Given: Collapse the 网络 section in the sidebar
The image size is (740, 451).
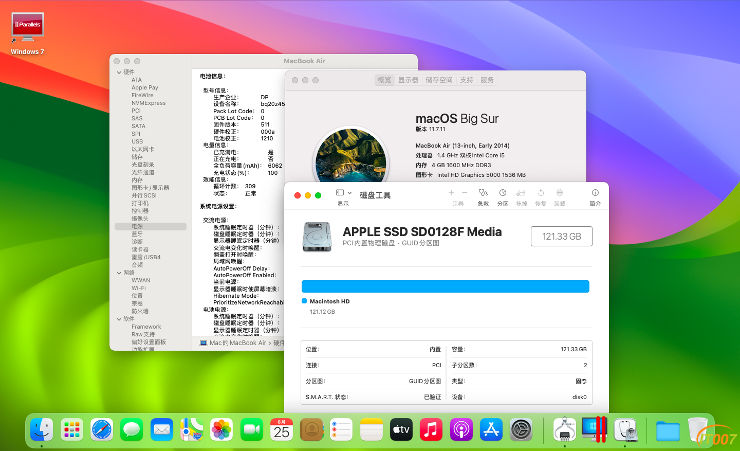Looking at the screenshot, I should click(119, 273).
